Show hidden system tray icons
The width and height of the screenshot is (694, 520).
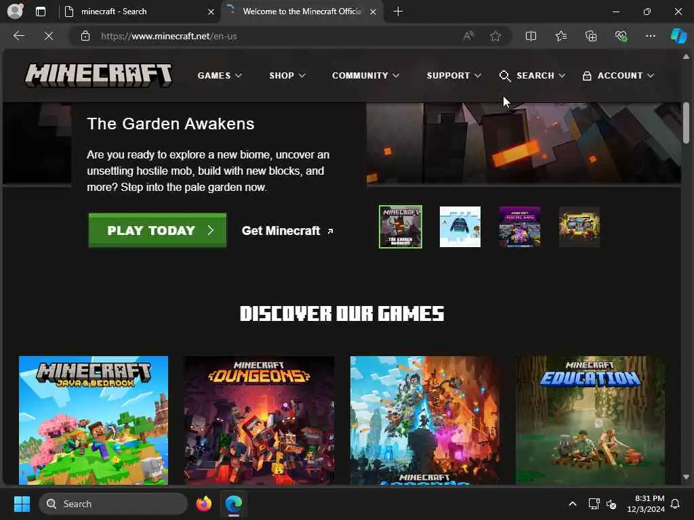click(572, 504)
